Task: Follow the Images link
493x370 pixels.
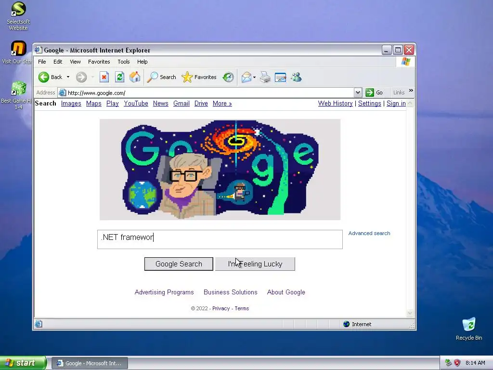Action: pos(71,104)
